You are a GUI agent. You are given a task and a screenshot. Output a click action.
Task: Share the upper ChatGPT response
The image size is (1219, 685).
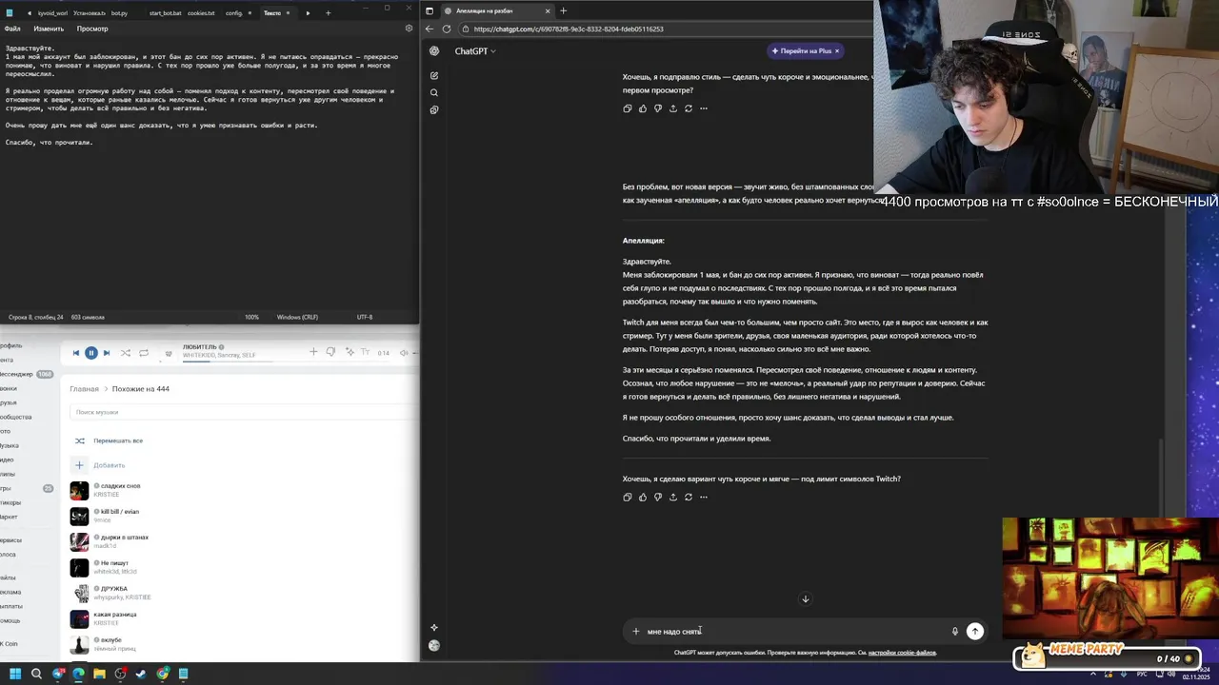[x=673, y=108]
